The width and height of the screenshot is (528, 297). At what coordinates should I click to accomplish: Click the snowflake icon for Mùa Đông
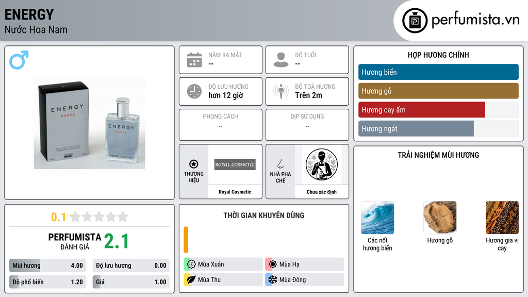tap(273, 279)
